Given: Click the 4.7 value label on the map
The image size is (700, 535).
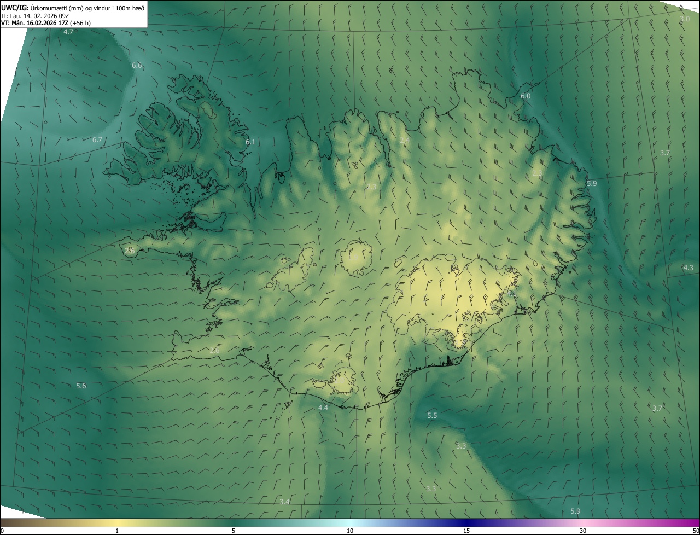Looking at the screenshot, I should click(68, 32).
